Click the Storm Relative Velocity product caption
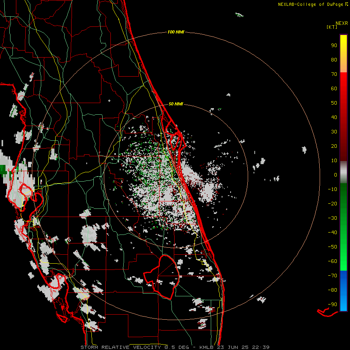 pos(121,347)
